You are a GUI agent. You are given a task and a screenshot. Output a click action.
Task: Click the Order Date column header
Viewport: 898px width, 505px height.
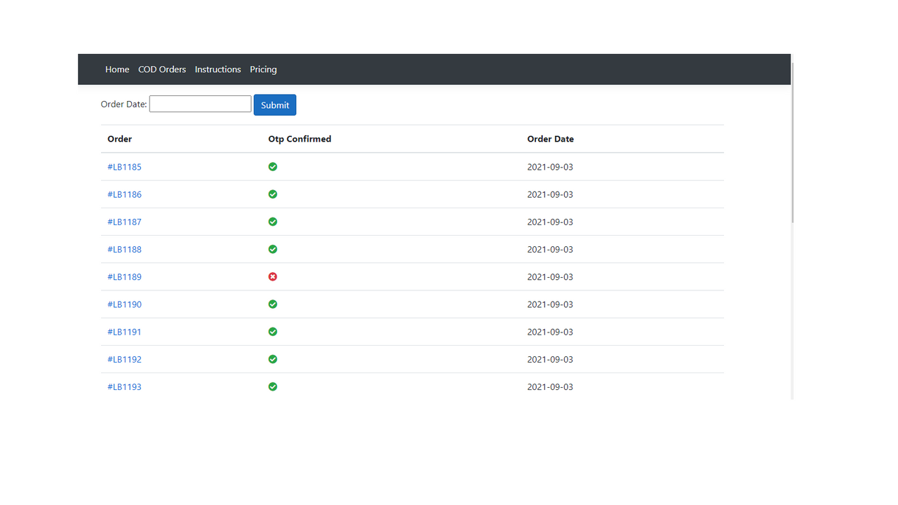[551, 139]
